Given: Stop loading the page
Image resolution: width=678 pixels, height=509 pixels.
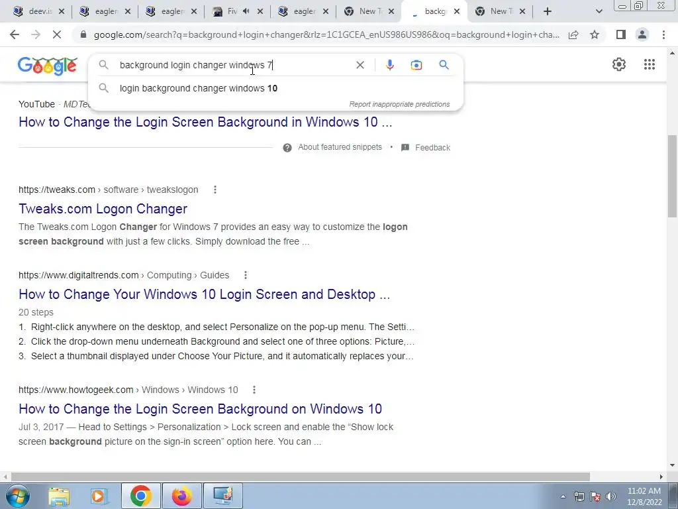Looking at the screenshot, I should coord(57,34).
